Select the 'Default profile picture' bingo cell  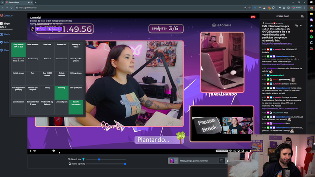coord(76,64)
